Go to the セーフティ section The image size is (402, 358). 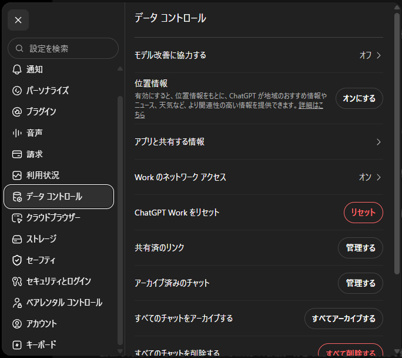pos(59,260)
